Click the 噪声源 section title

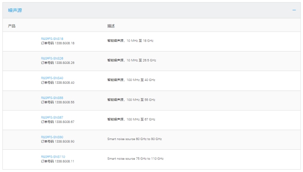coord(15,10)
